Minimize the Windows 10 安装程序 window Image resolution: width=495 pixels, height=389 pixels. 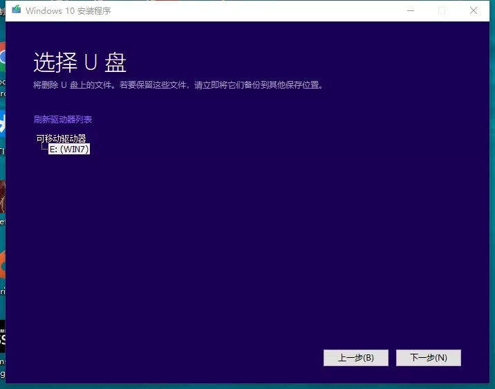tap(411, 10)
